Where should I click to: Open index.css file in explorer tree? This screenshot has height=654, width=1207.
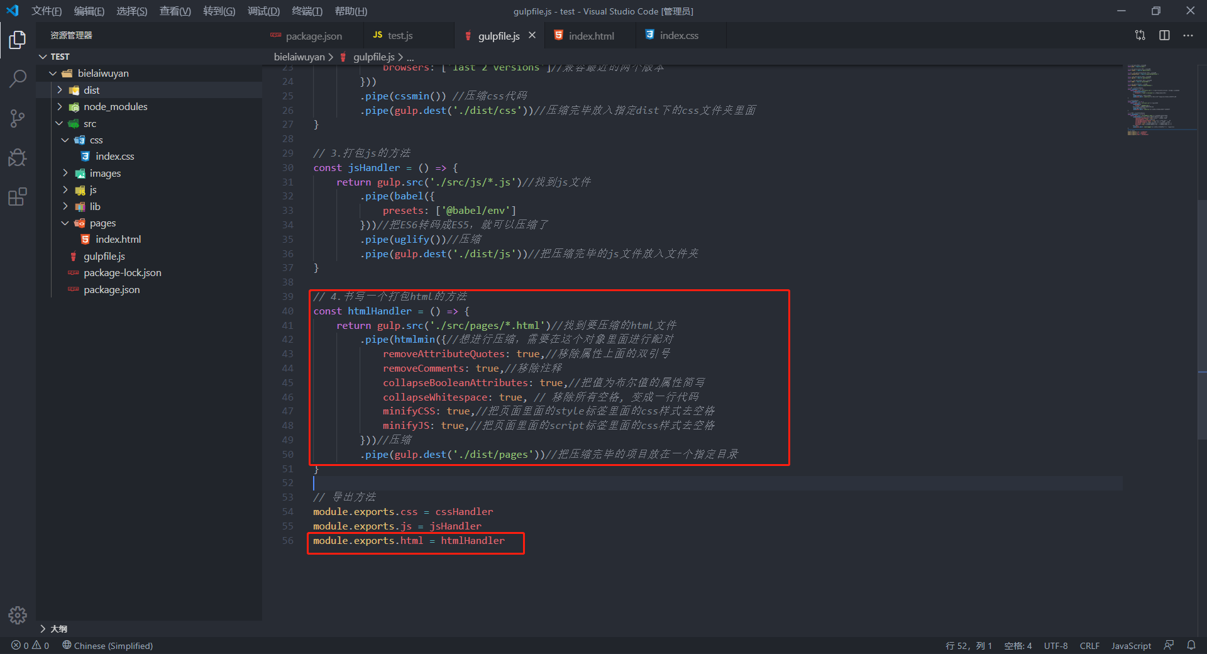(149, 156)
